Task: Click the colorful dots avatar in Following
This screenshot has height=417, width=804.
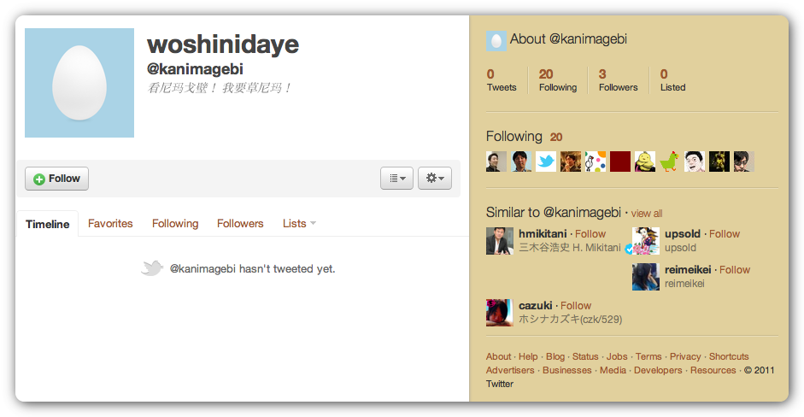Action: pos(596,162)
